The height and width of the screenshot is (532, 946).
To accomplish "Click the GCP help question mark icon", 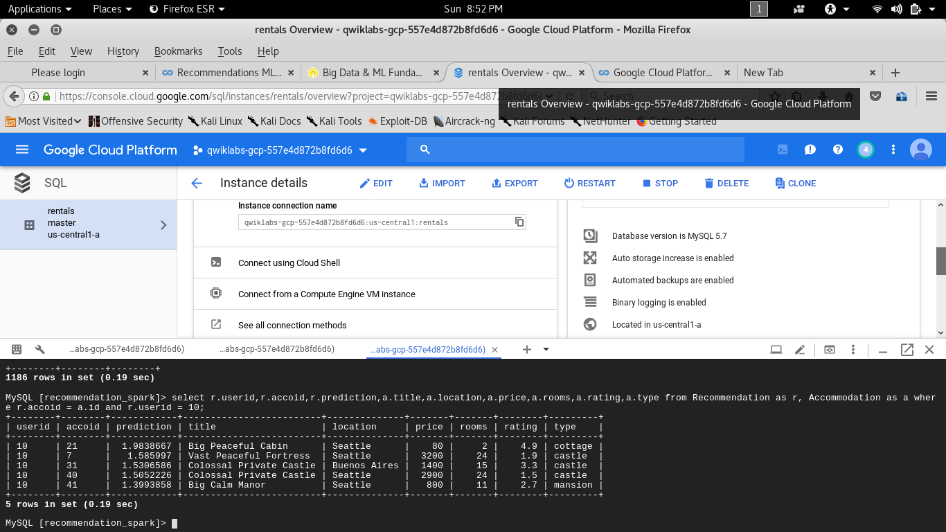I will 838,150.
